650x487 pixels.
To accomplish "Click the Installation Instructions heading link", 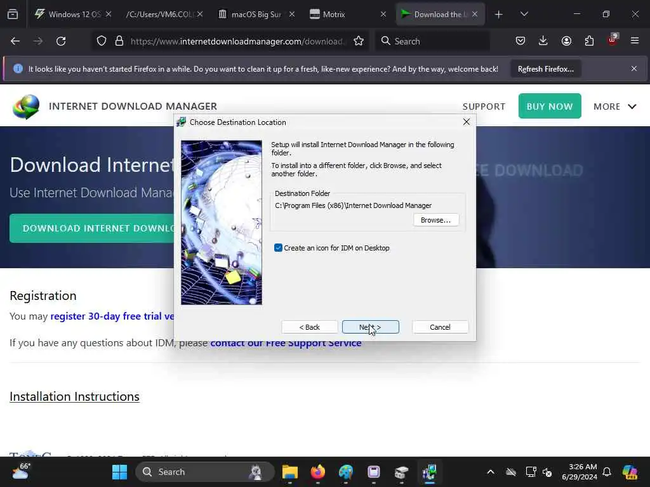I will (74, 396).
